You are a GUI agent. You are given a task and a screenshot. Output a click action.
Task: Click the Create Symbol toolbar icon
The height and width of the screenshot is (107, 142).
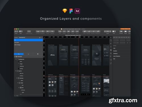29,31
